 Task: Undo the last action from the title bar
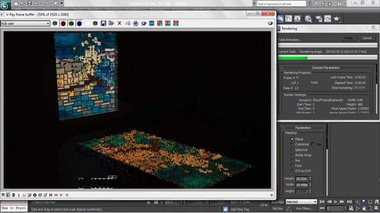36,4
